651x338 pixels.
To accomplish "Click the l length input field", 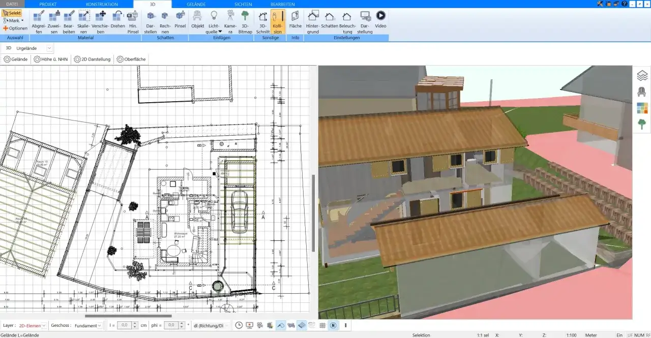I will pos(125,325).
